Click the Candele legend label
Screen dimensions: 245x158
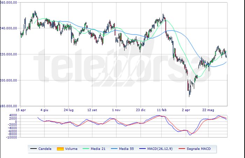[x=45, y=149]
